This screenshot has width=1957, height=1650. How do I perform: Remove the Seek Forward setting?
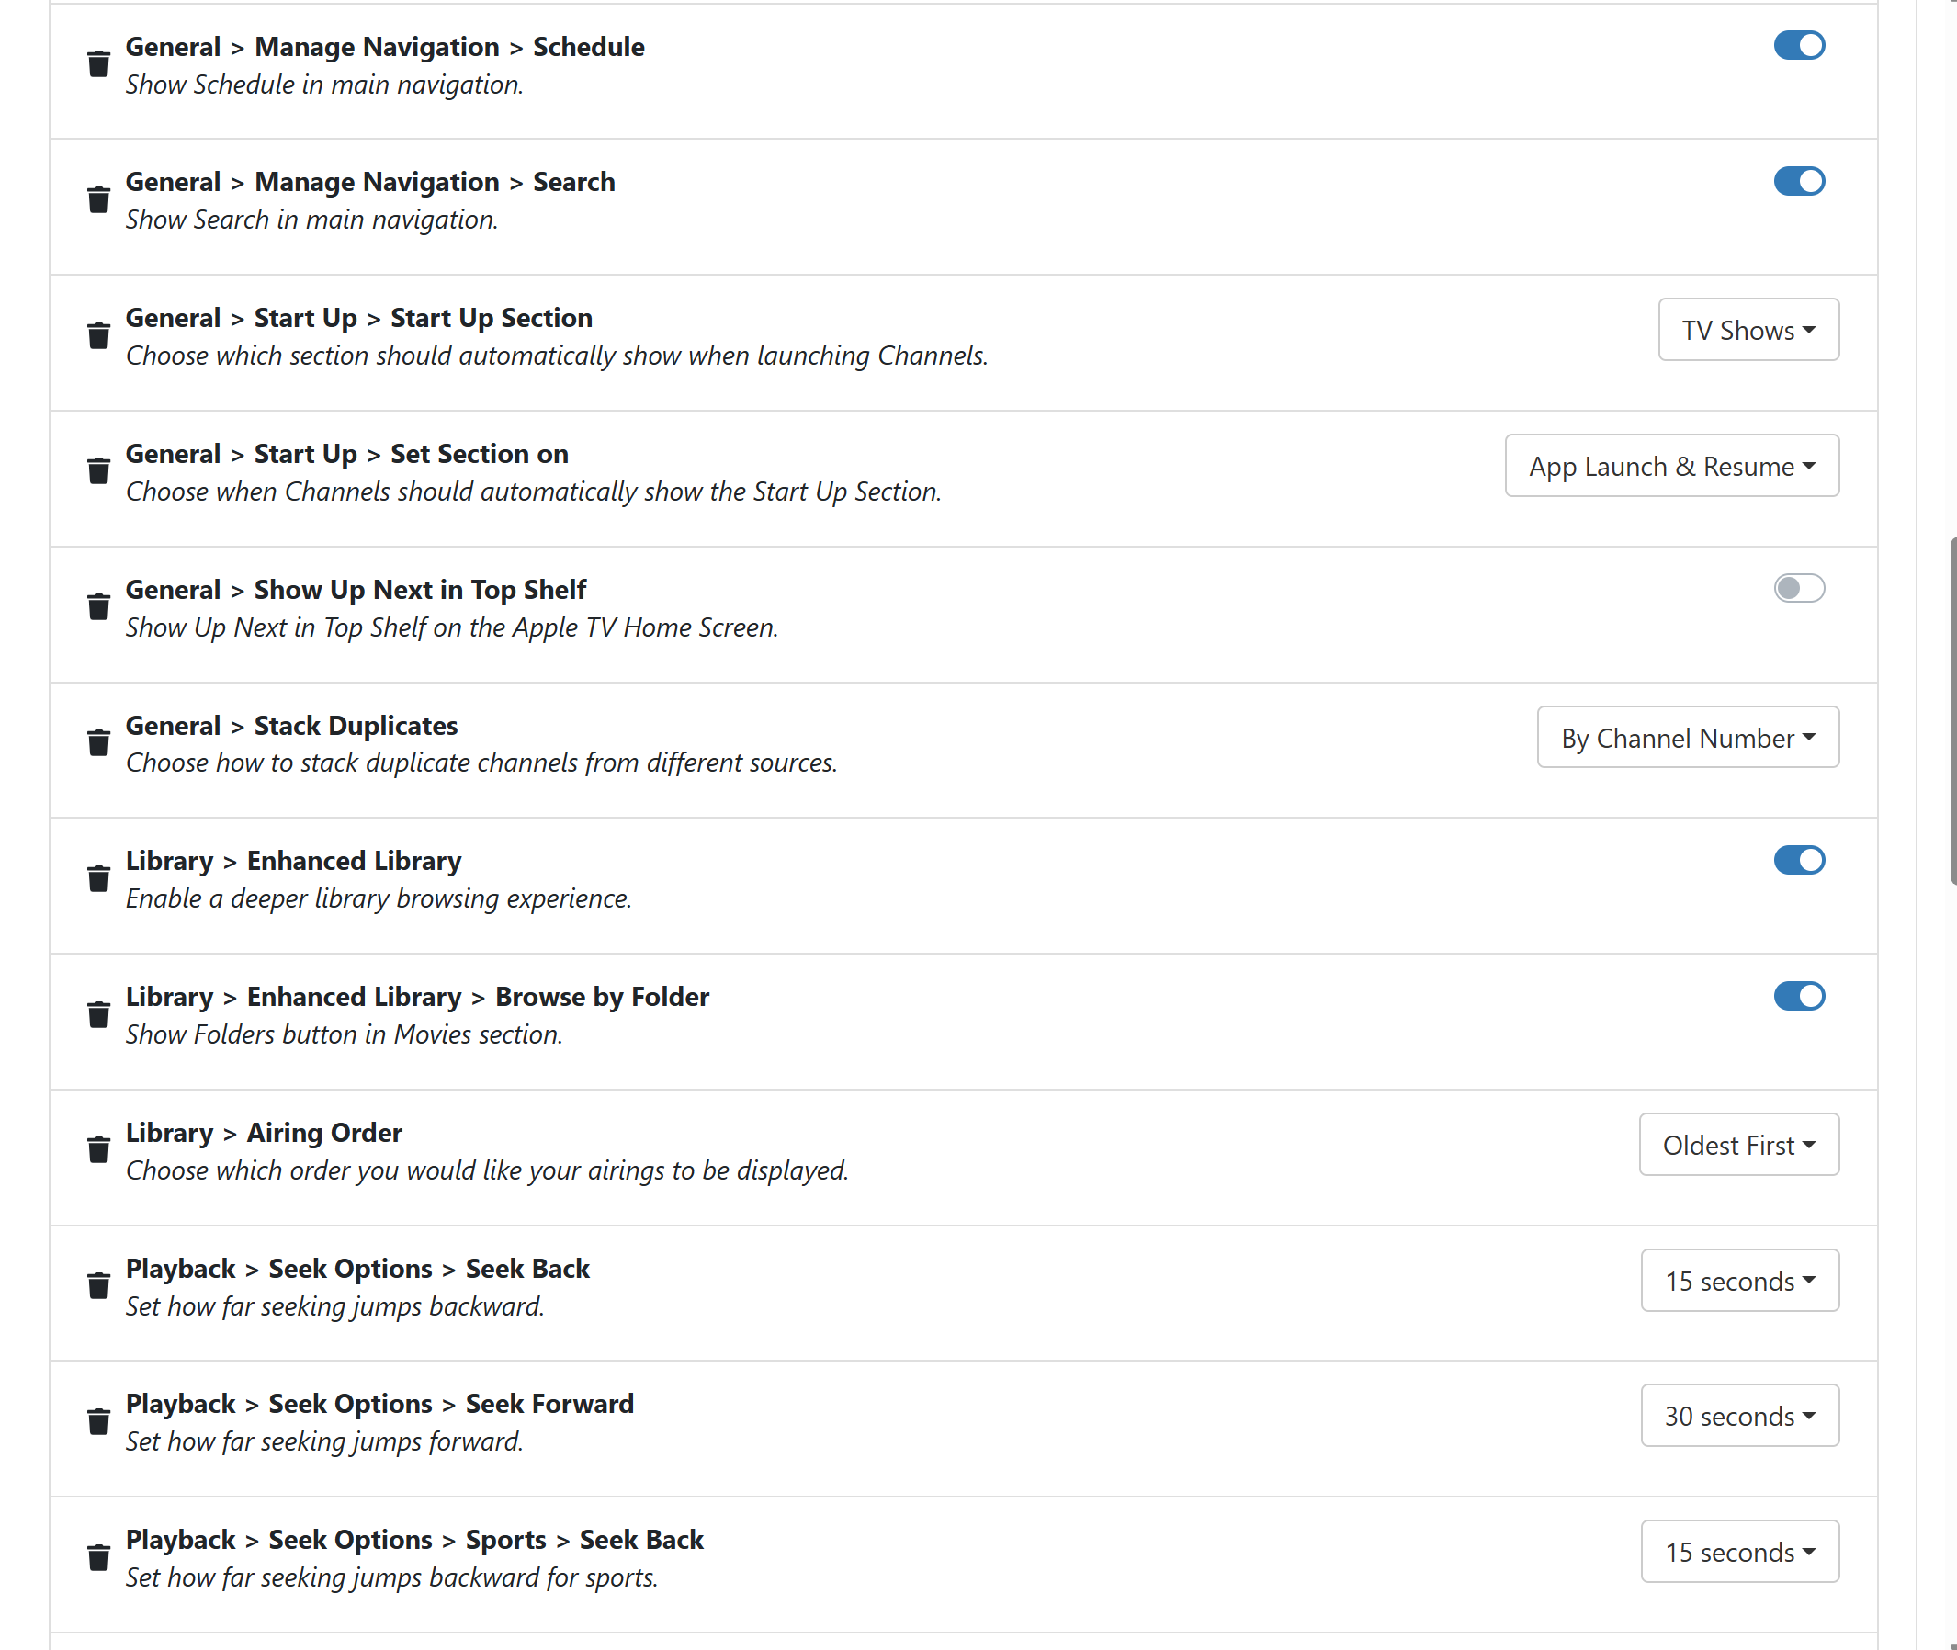point(98,1422)
